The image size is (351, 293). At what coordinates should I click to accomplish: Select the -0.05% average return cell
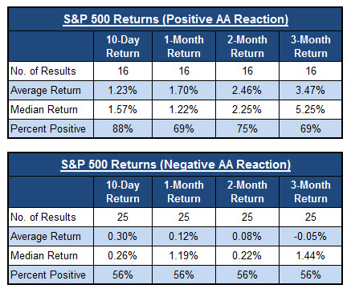[x=311, y=237]
